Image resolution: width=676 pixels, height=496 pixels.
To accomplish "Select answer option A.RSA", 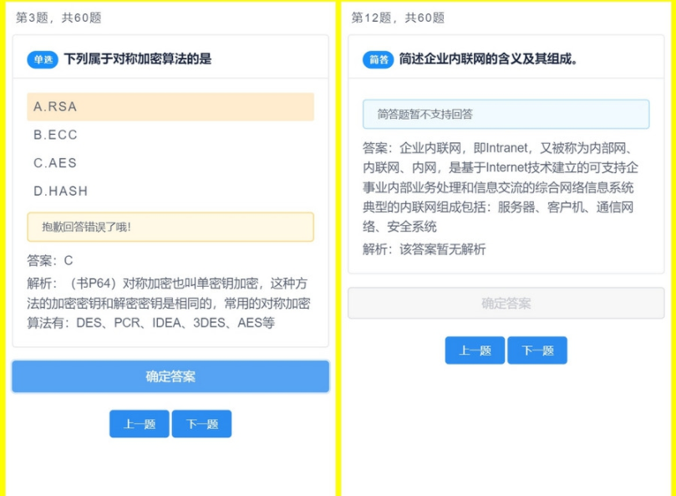I will [170, 106].
